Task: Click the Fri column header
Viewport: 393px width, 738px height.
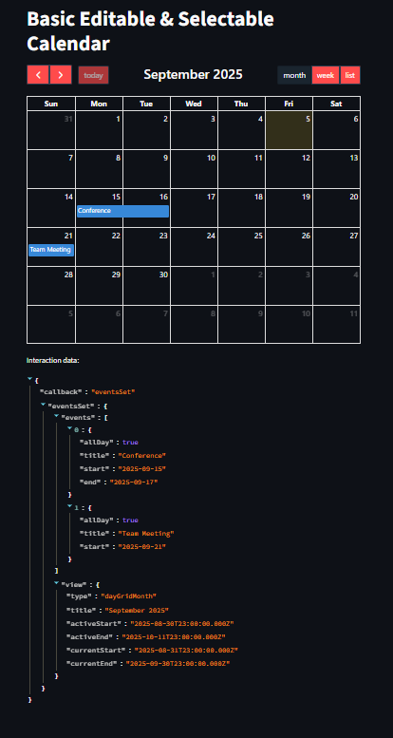Action: click(x=289, y=104)
